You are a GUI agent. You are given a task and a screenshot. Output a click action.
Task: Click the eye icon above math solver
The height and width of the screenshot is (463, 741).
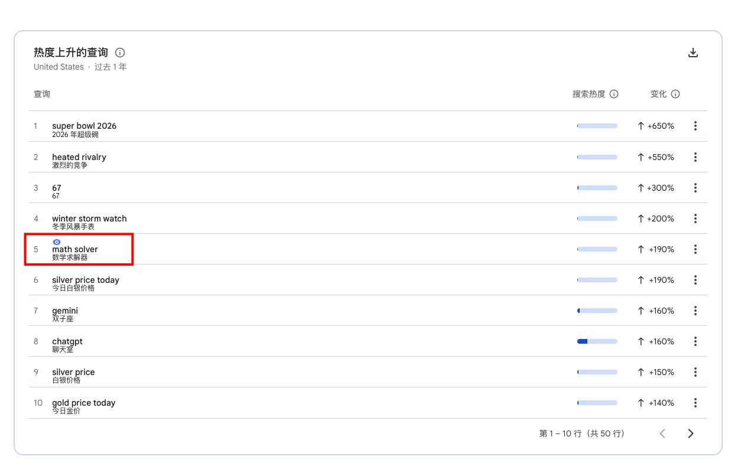click(56, 242)
